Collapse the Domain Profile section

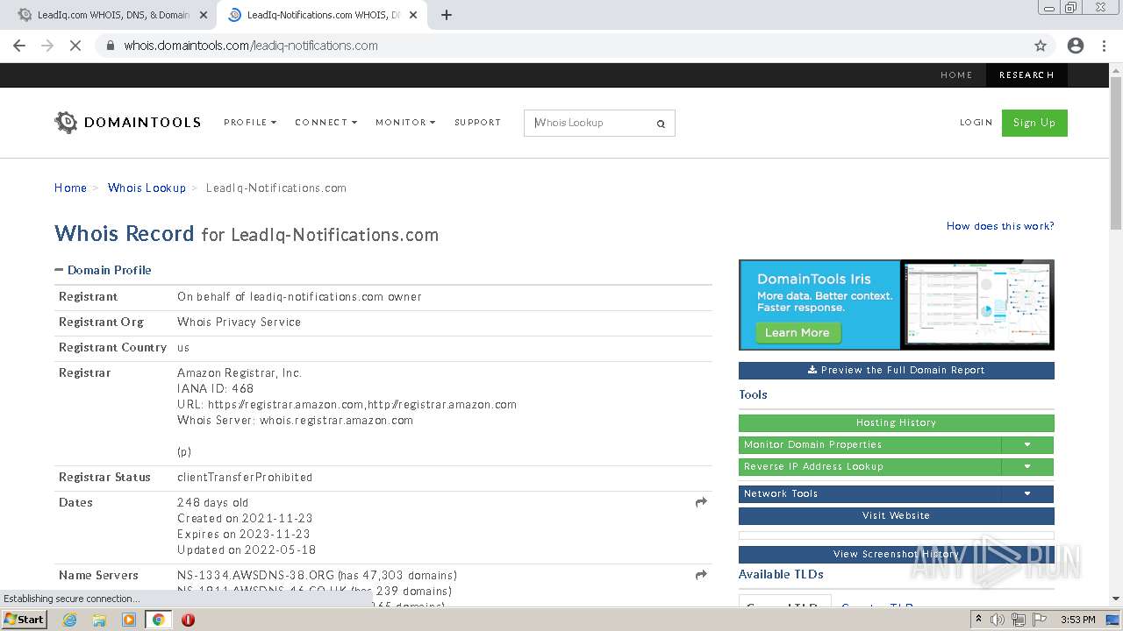point(59,270)
